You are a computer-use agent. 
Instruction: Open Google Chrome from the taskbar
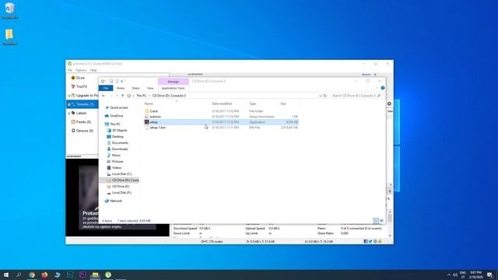click(32, 275)
